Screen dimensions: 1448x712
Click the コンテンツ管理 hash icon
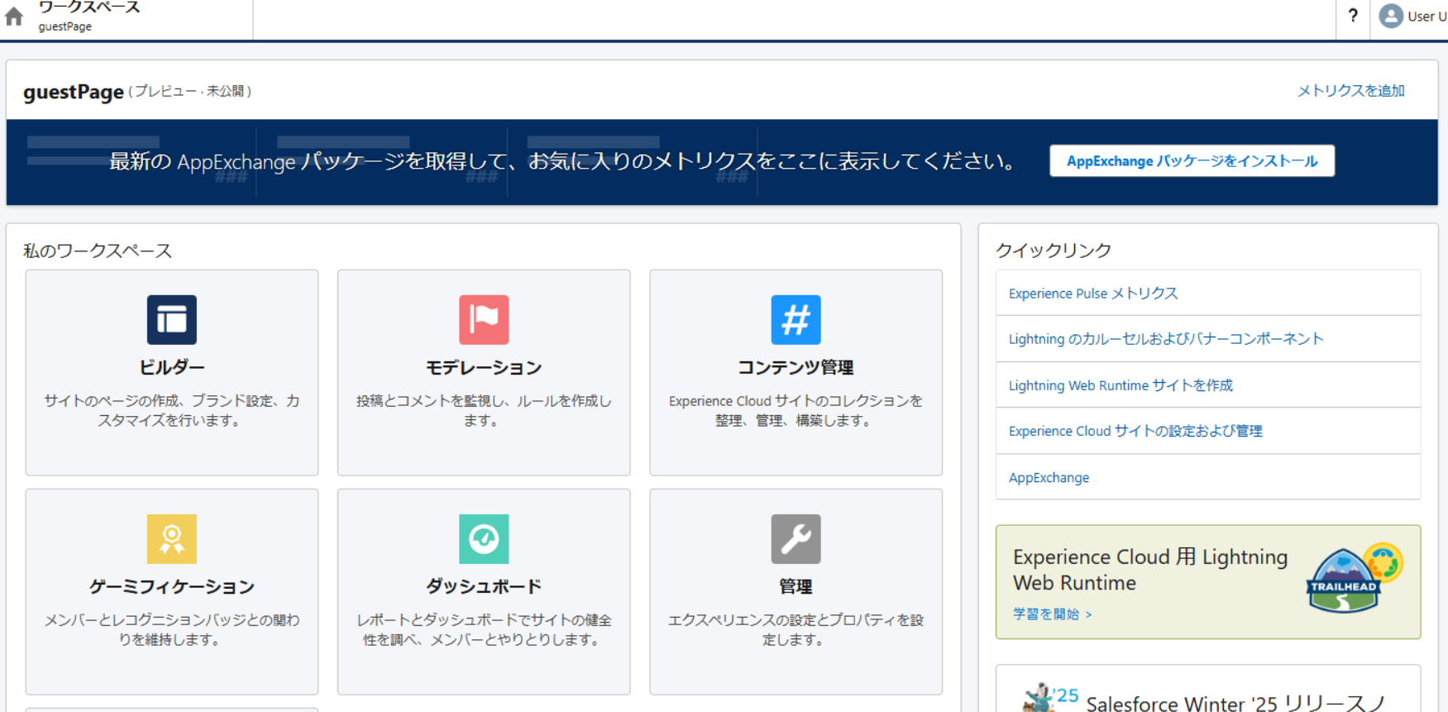pyautogui.click(x=796, y=319)
